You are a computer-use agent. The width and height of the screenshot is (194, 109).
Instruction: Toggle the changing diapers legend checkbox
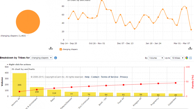(x=61, y=49)
